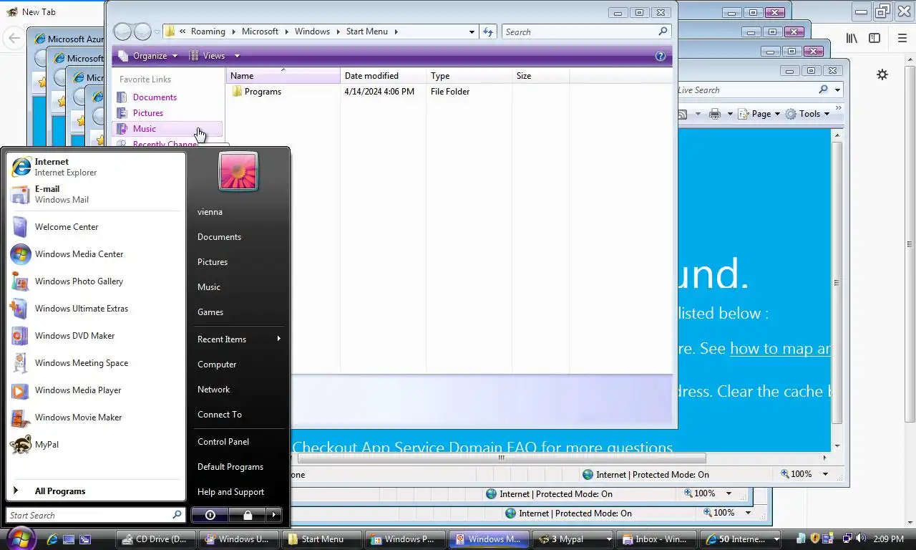Click the IE horizontal scrollbar
Viewport: 916px width, 550px height.
(501, 458)
